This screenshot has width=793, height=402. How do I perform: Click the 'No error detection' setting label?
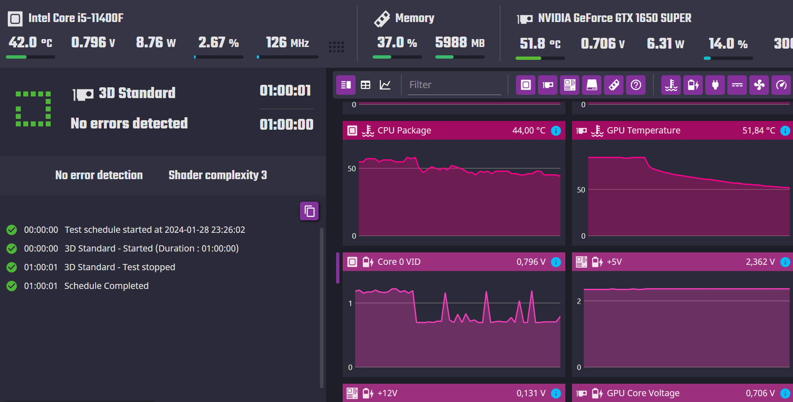pos(99,175)
